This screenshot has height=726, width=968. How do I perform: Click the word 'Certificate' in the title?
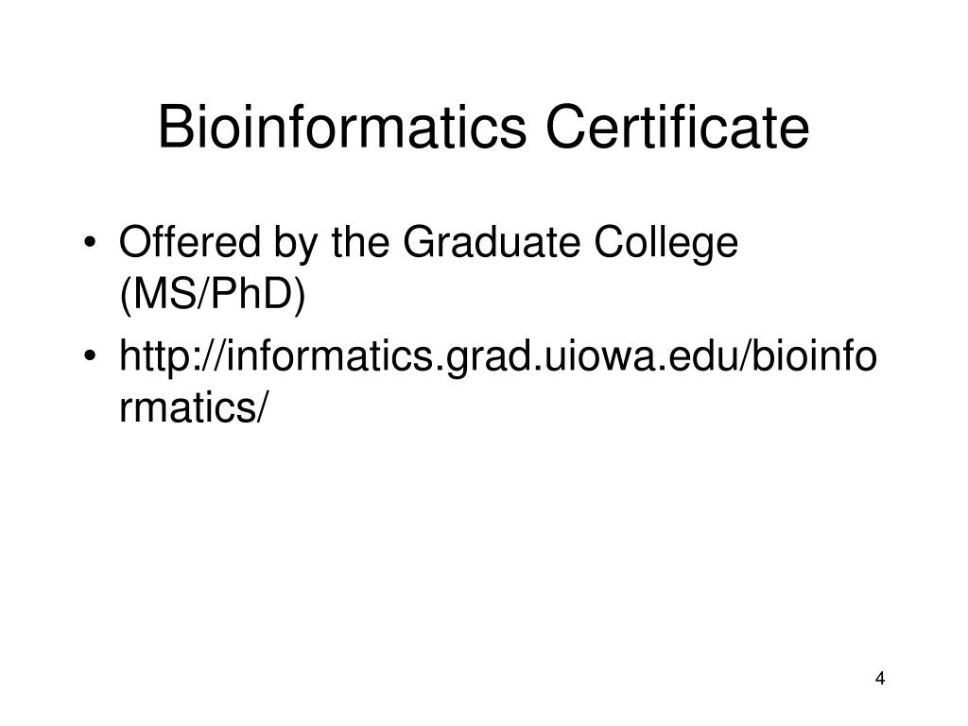click(x=677, y=128)
